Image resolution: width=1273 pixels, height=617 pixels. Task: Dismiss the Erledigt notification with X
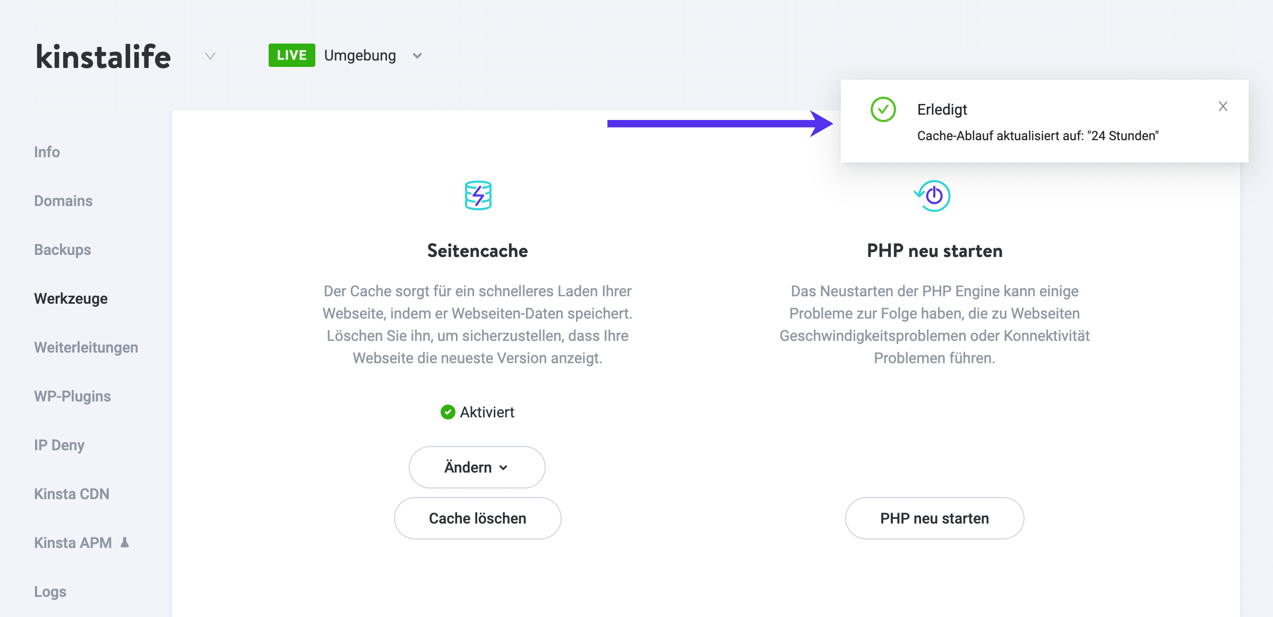pyautogui.click(x=1223, y=107)
